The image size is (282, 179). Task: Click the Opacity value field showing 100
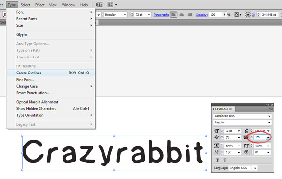[x=216, y=15]
